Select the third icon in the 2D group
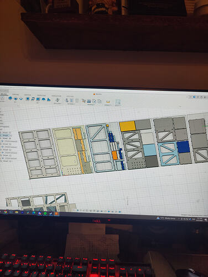The image size is (208, 277). point(21,99)
